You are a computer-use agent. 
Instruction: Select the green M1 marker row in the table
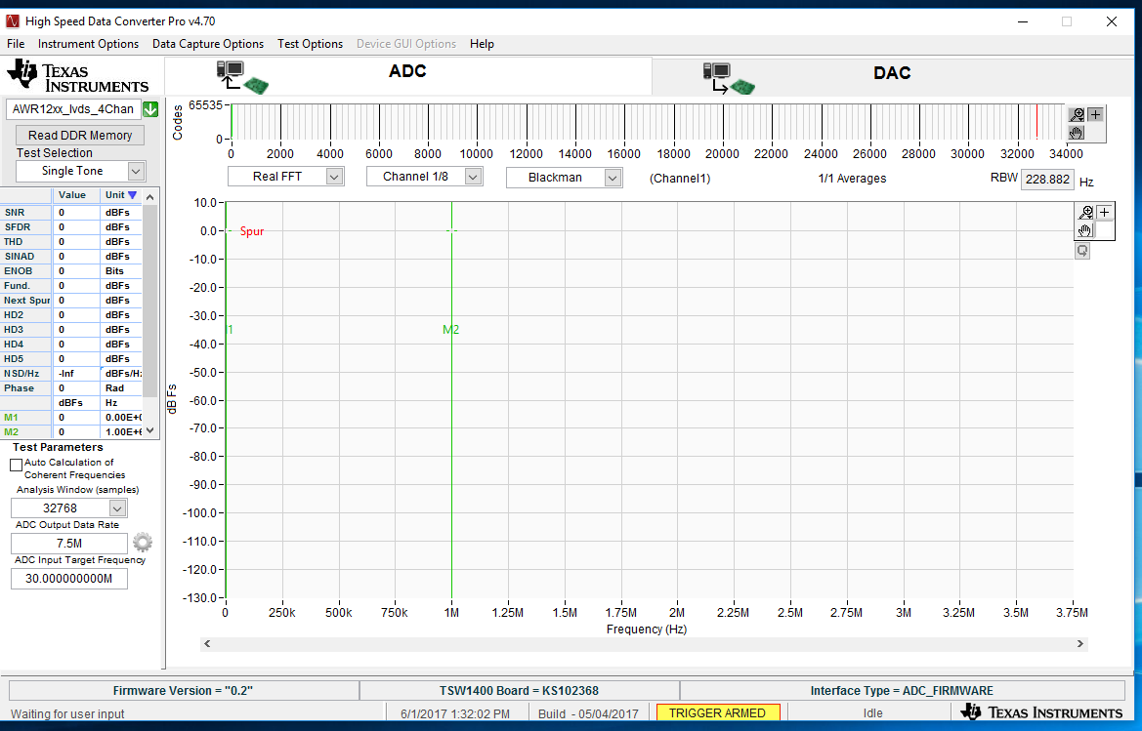[71, 418]
